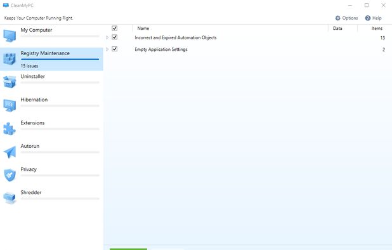Sort by the Items column header
The image size is (392, 250).
377,29
